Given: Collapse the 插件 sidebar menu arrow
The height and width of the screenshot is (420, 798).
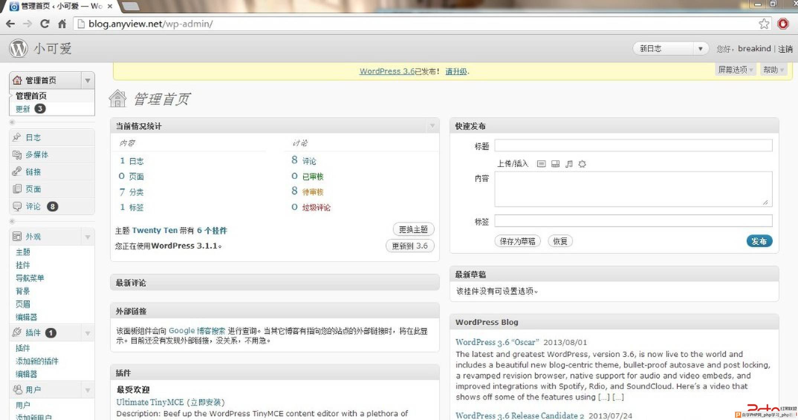Looking at the screenshot, I should pos(88,333).
